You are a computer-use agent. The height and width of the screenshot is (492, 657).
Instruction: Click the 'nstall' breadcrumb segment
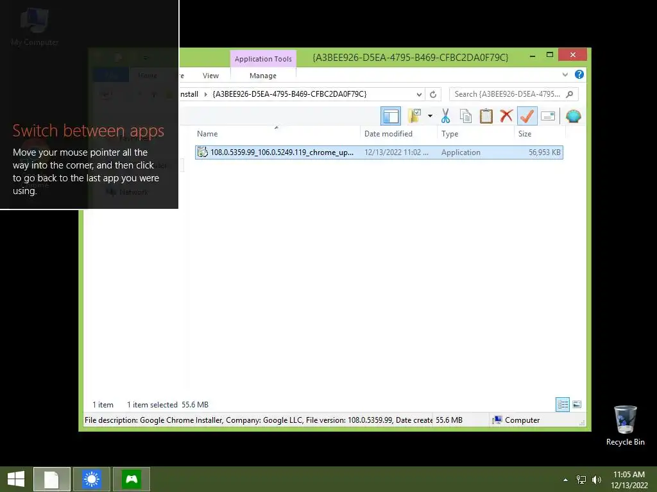coord(189,94)
